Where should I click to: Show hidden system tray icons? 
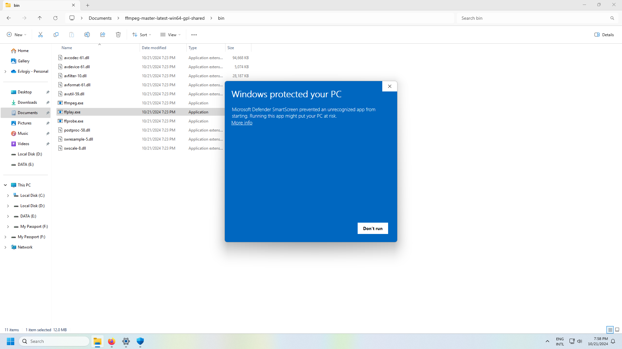coord(547,341)
